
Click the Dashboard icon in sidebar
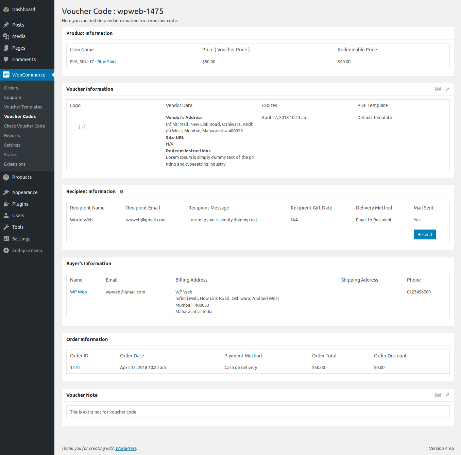coord(6,10)
